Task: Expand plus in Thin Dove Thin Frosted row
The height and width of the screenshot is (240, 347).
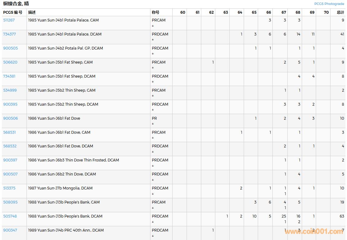Action: [x=153, y=166]
